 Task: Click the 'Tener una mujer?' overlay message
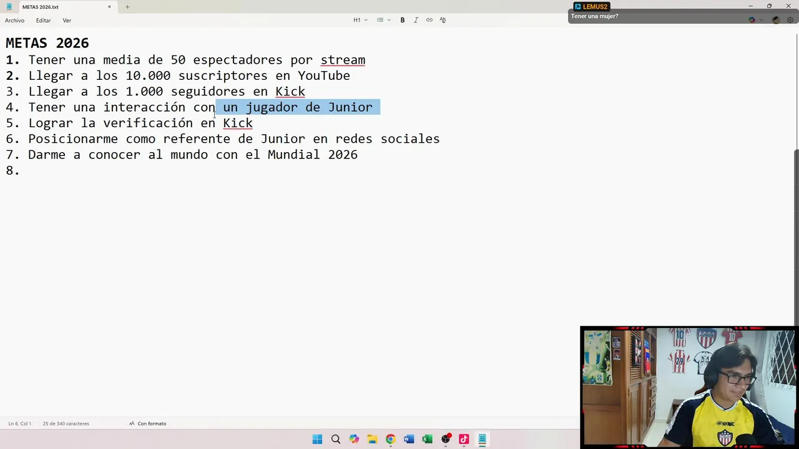(x=594, y=16)
